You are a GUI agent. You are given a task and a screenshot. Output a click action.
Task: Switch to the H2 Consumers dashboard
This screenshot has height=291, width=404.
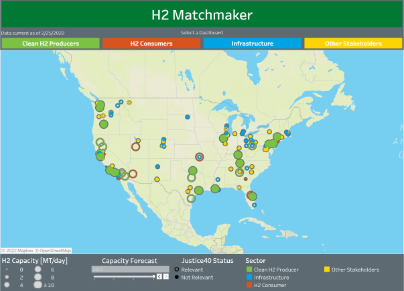click(151, 44)
